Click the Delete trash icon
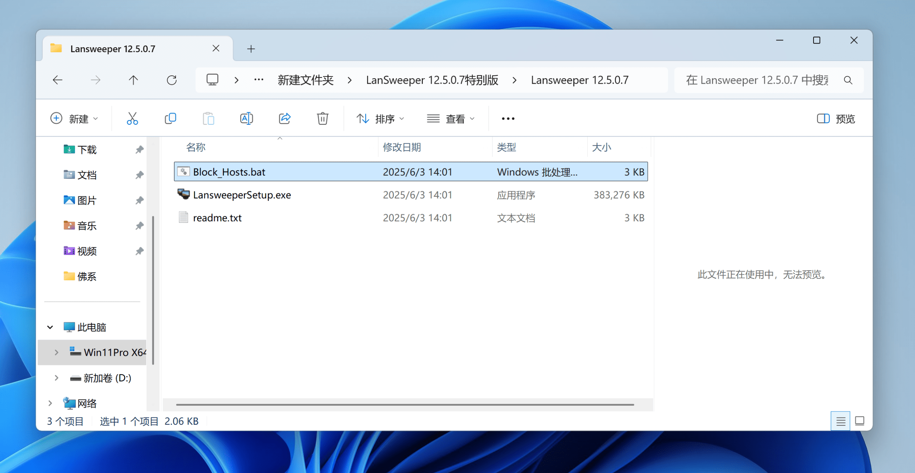915x473 pixels. tap(322, 118)
